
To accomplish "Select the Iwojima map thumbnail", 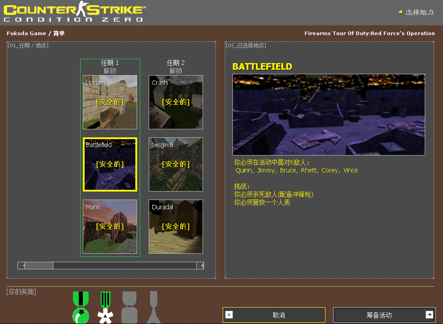I will click(175, 164).
